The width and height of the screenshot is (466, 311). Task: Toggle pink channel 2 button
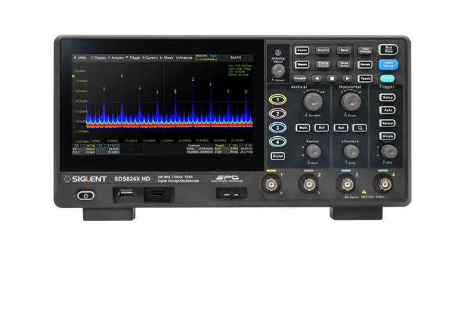pos(278,113)
